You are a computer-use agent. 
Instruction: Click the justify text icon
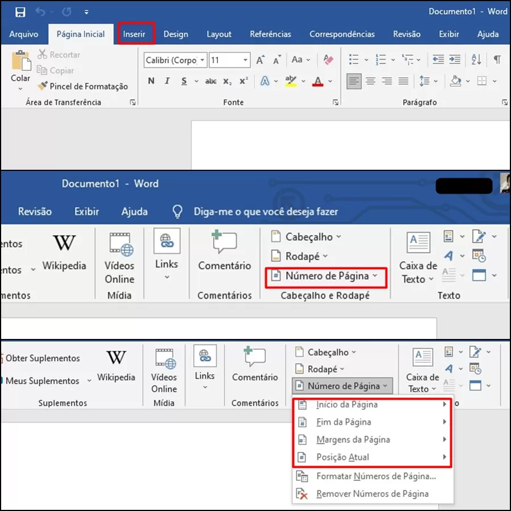click(x=404, y=81)
